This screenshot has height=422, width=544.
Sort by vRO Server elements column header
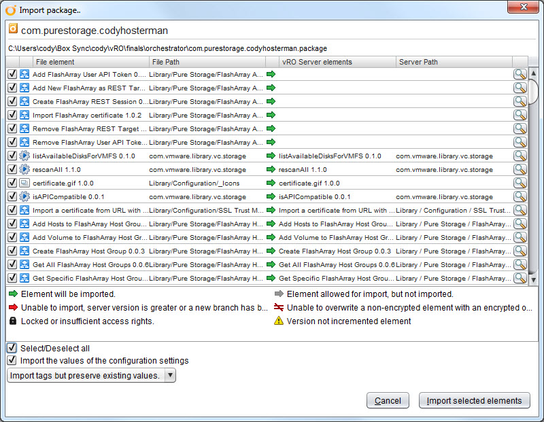[337, 62]
